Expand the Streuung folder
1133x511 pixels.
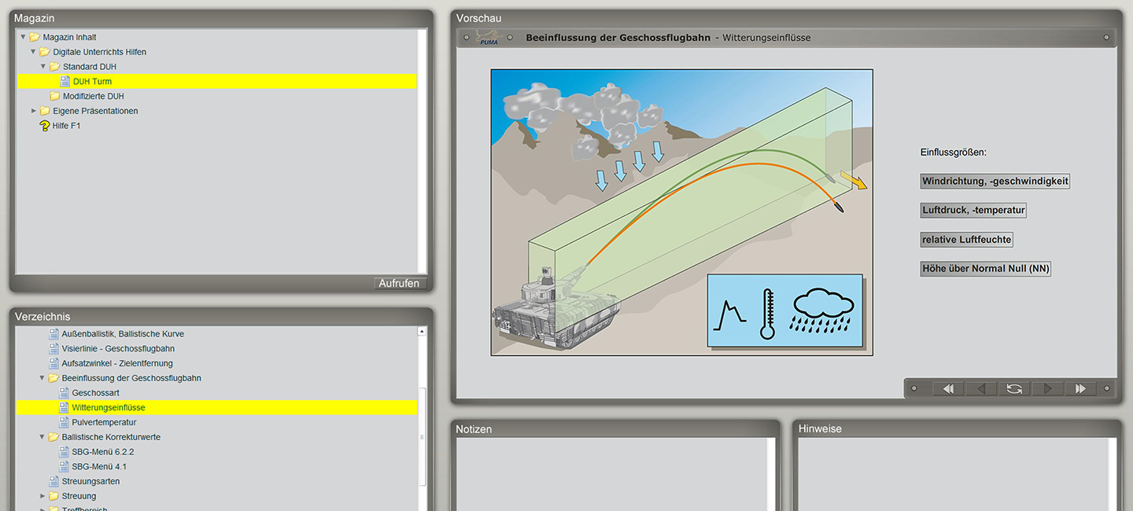42,496
